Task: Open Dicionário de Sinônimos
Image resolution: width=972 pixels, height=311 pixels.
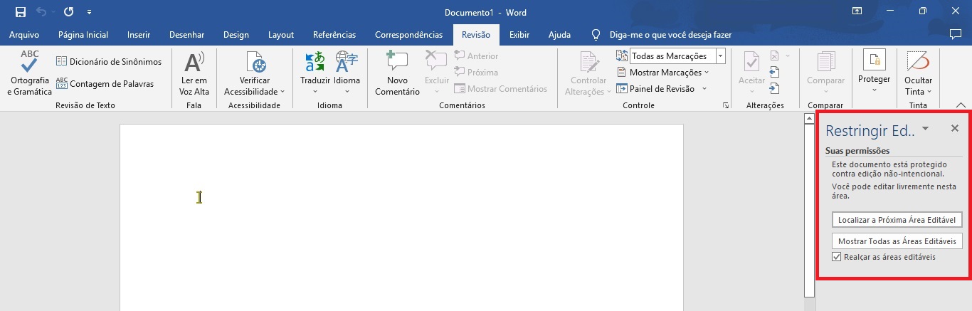Action: (109, 62)
